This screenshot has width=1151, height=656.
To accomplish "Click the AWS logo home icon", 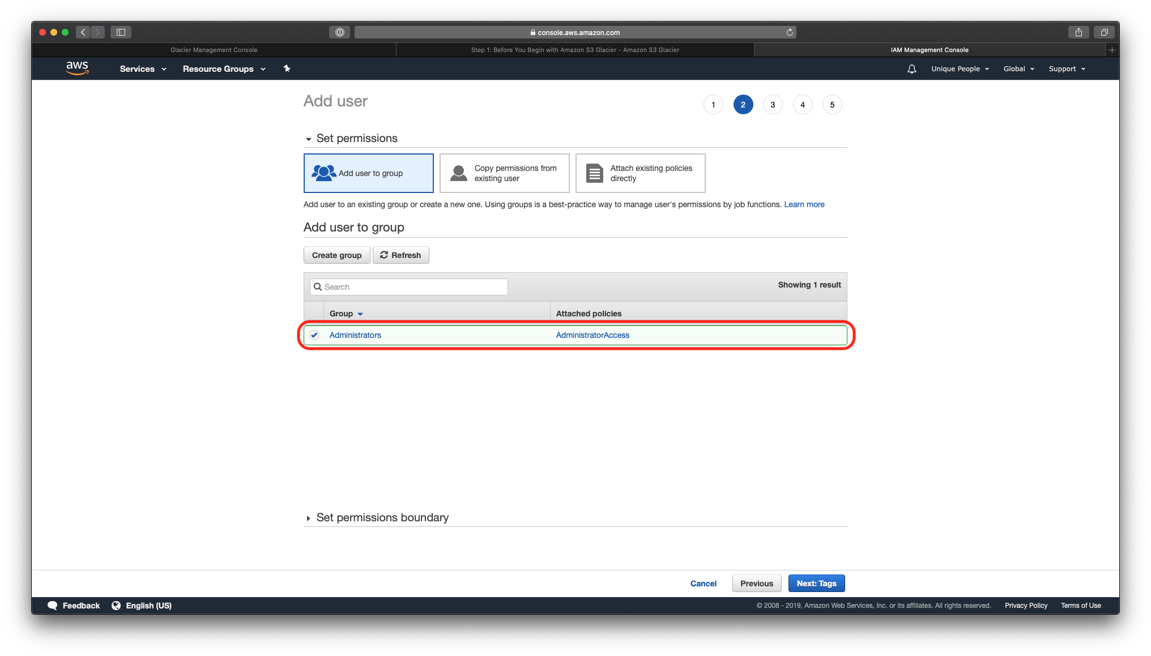I will (x=77, y=68).
